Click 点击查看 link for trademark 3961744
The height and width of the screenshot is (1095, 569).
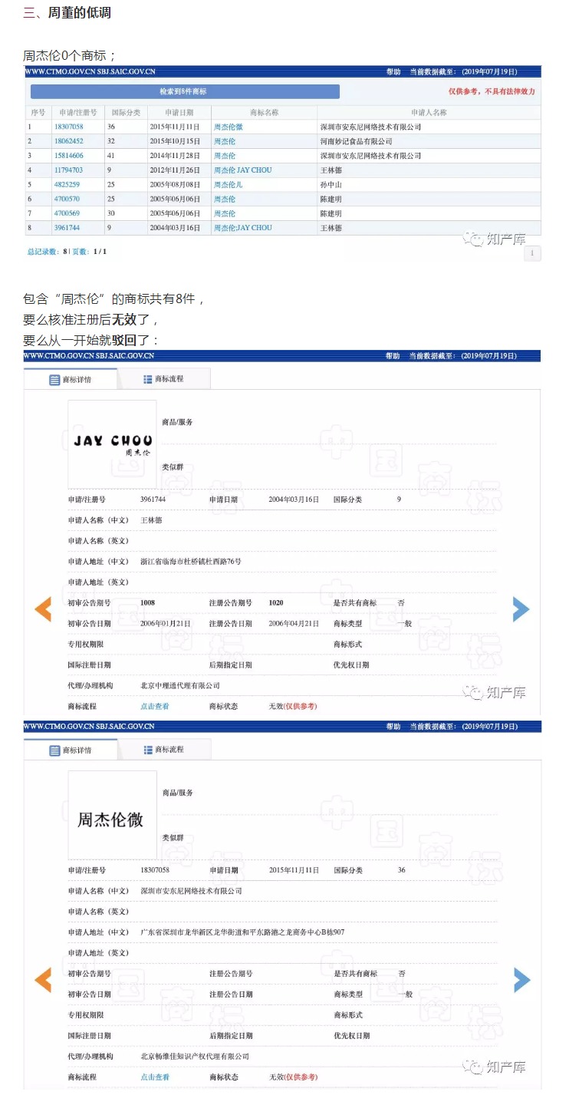(x=155, y=706)
